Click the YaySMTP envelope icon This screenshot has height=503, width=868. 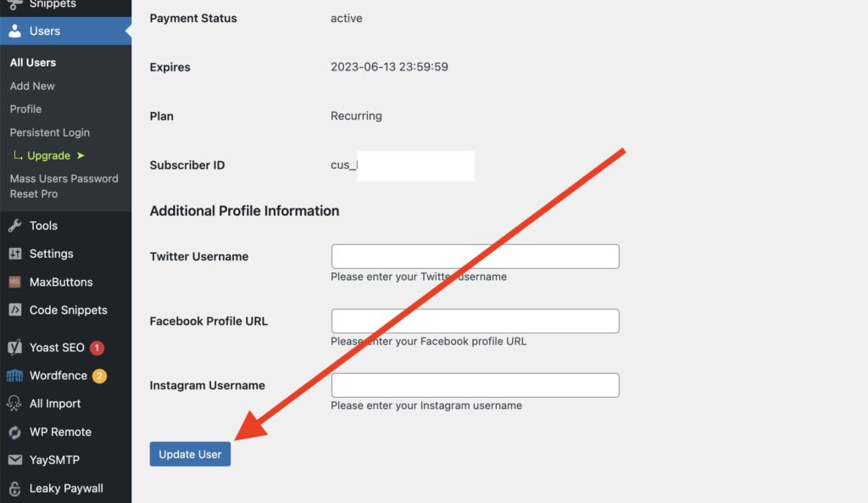[x=14, y=460]
